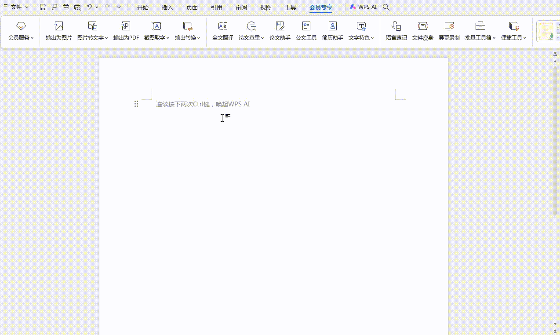The image size is (560, 335).
Task: Click the print preview icon
Action: click(x=77, y=7)
